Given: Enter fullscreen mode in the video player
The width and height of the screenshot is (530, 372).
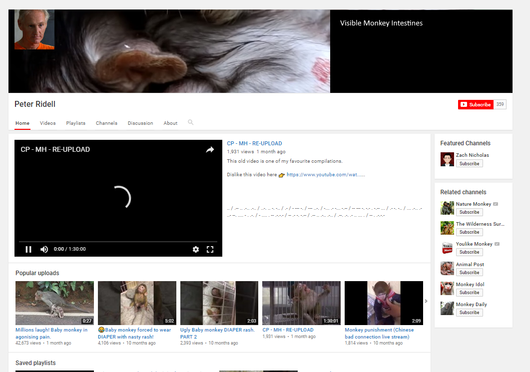Looking at the screenshot, I should [x=210, y=249].
